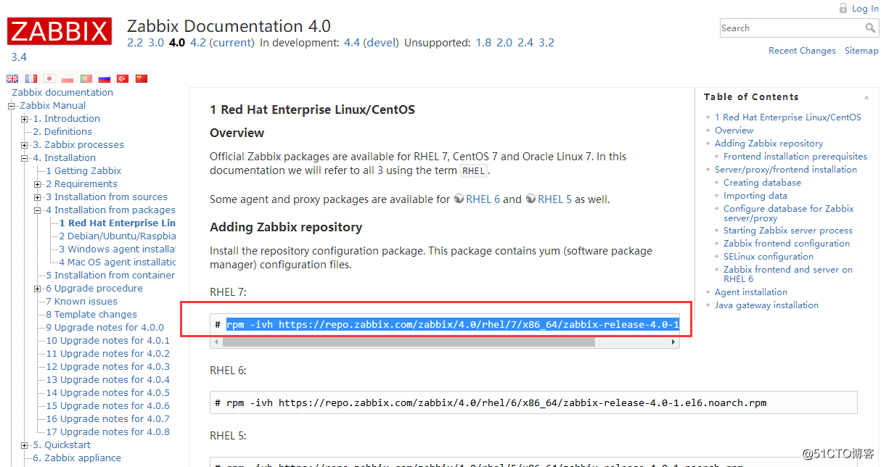Expand the 6 Upgrade procedure node
The width and height of the screenshot is (881, 467).
click(38, 289)
